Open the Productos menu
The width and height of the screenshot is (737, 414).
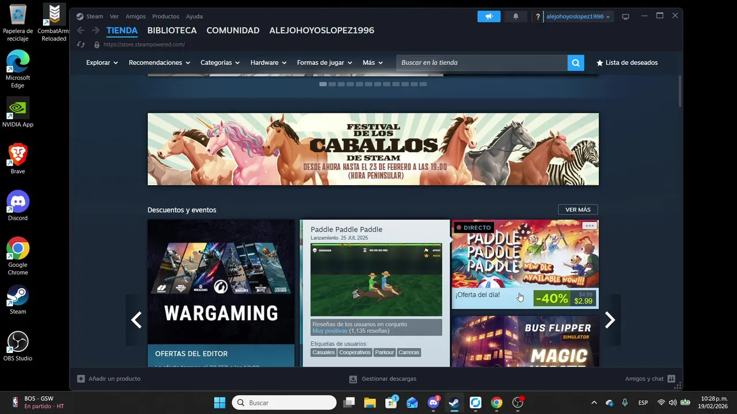point(165,16)
